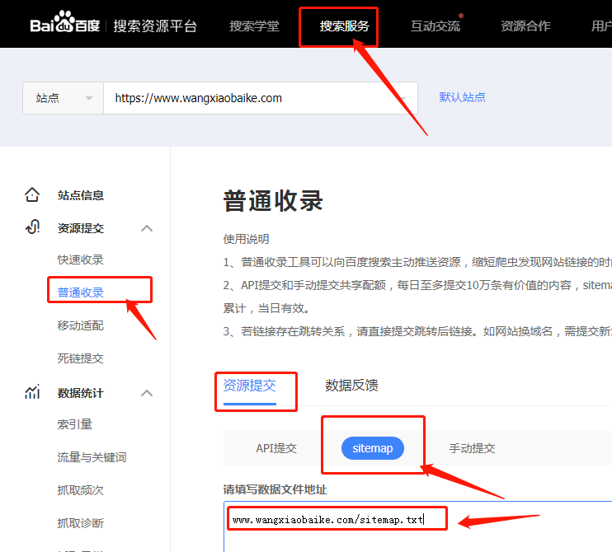This screenshot has height=552, width=612.
Task: Click the 默认站点 link
Action: click(x=462, y=97)
